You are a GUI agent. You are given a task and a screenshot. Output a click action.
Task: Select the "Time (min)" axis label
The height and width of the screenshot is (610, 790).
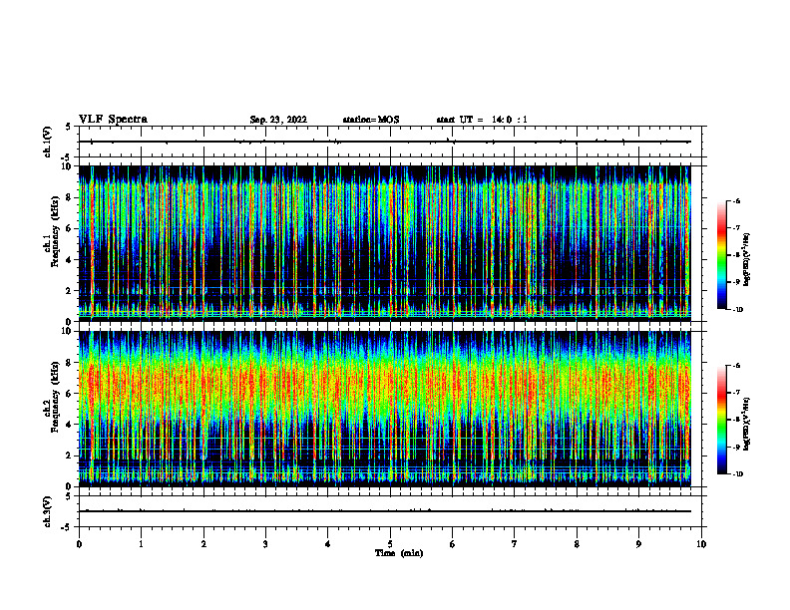(x=399, y=553)
